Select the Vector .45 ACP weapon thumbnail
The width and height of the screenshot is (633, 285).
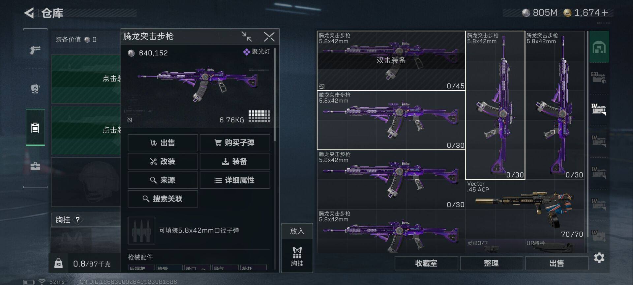(525, 209)
